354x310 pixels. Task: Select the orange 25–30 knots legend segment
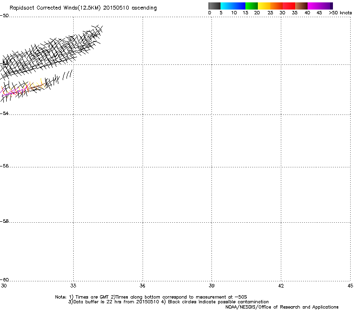coord(277,6)
